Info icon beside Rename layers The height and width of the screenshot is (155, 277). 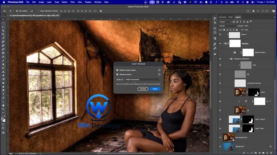(x=159, y=74)
